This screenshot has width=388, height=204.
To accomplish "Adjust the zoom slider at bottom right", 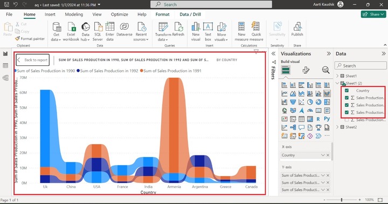I will 342,200.
